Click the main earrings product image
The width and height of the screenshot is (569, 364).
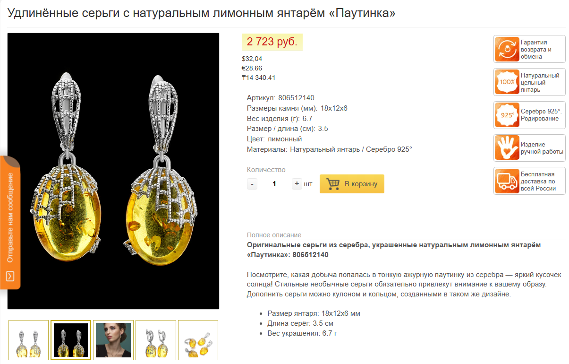113,171
